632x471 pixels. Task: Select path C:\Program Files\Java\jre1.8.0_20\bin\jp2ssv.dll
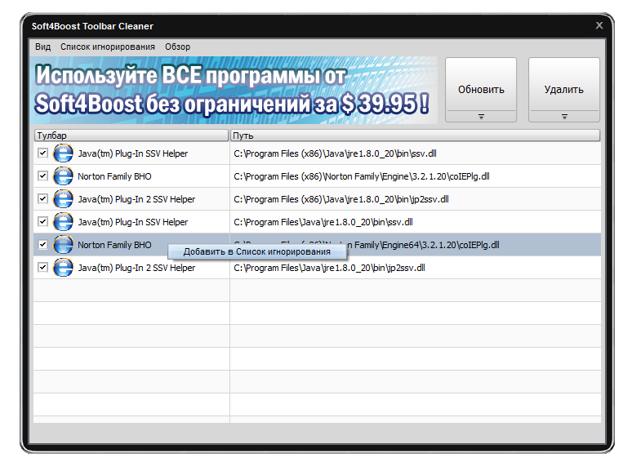tap(329, 268)
